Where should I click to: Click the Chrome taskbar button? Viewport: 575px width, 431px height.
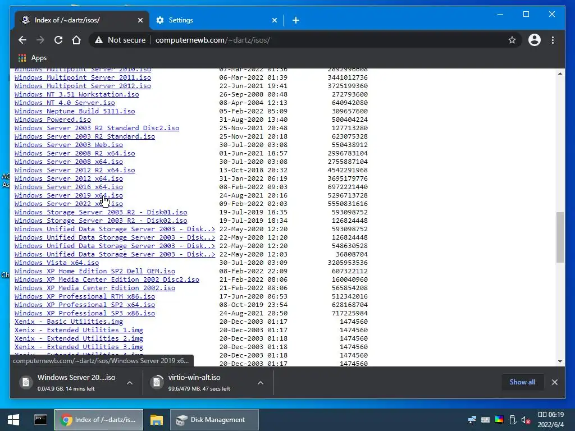click(99, 420)
